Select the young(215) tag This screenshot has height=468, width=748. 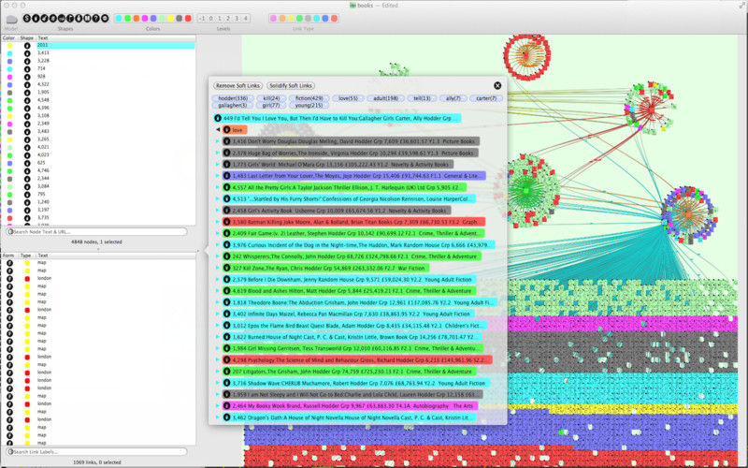coord(309,105)
